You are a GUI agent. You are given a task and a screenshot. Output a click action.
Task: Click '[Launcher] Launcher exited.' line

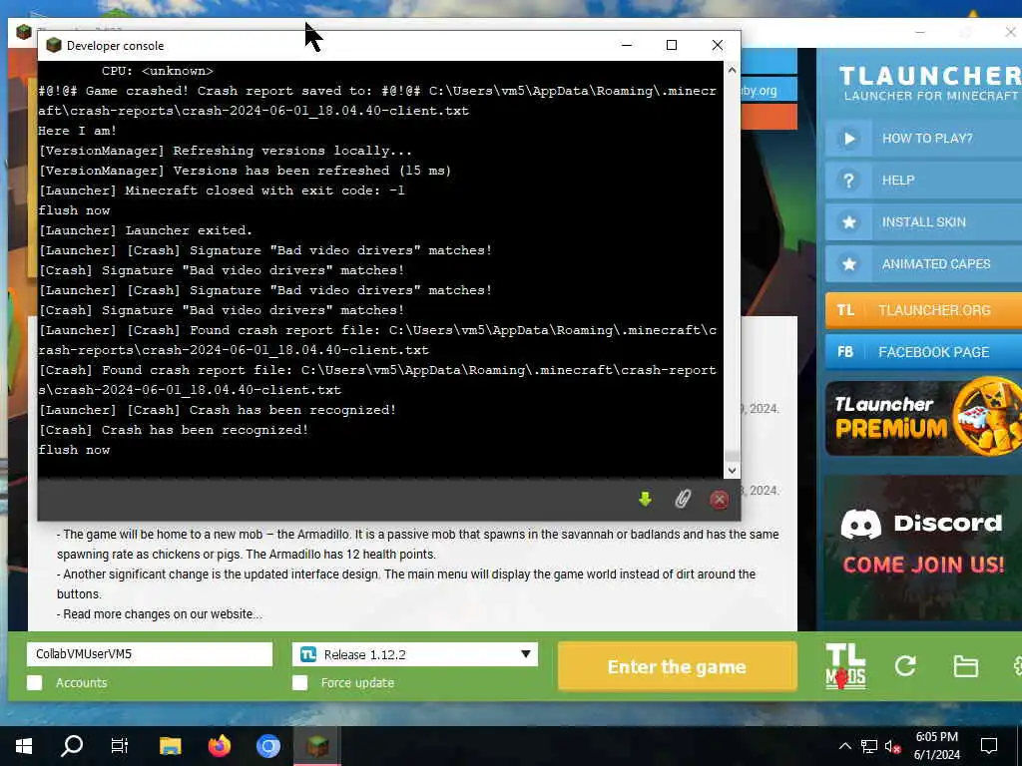tap(146, 230)
